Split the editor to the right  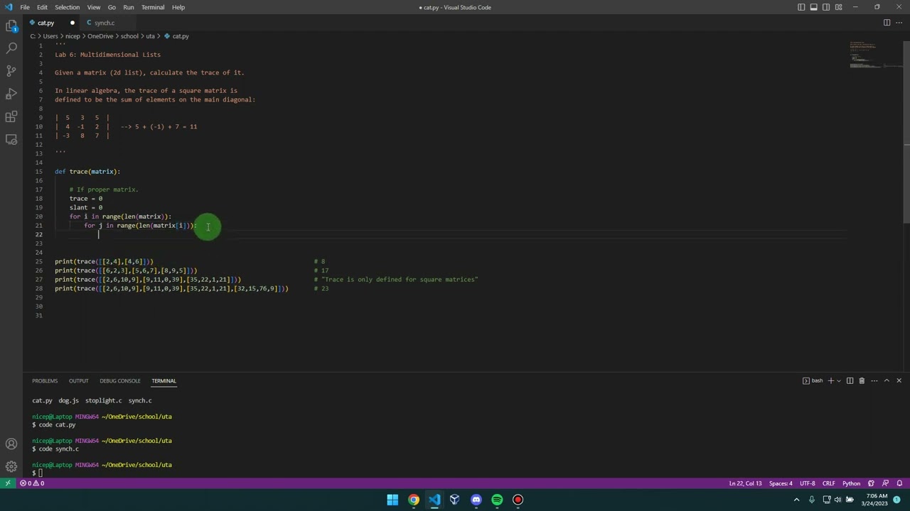click(x=887, y=23)
